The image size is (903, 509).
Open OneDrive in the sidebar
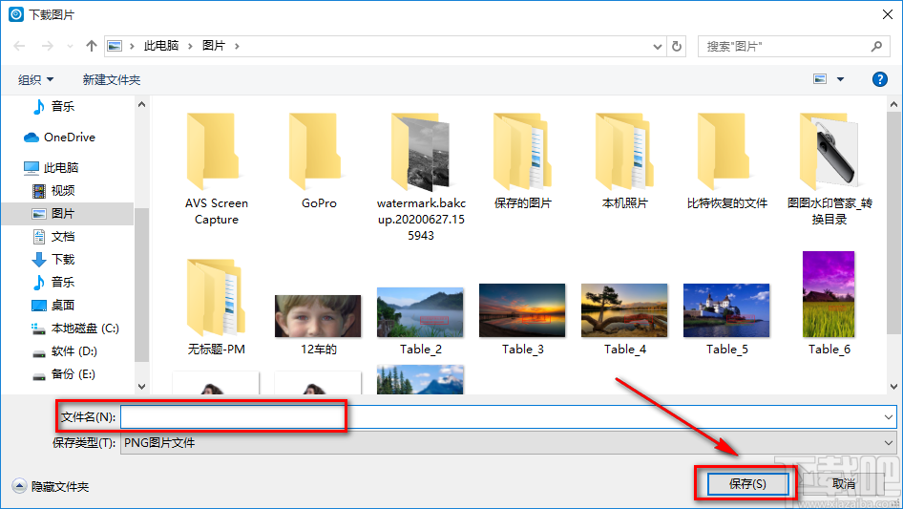coord(59,138)
